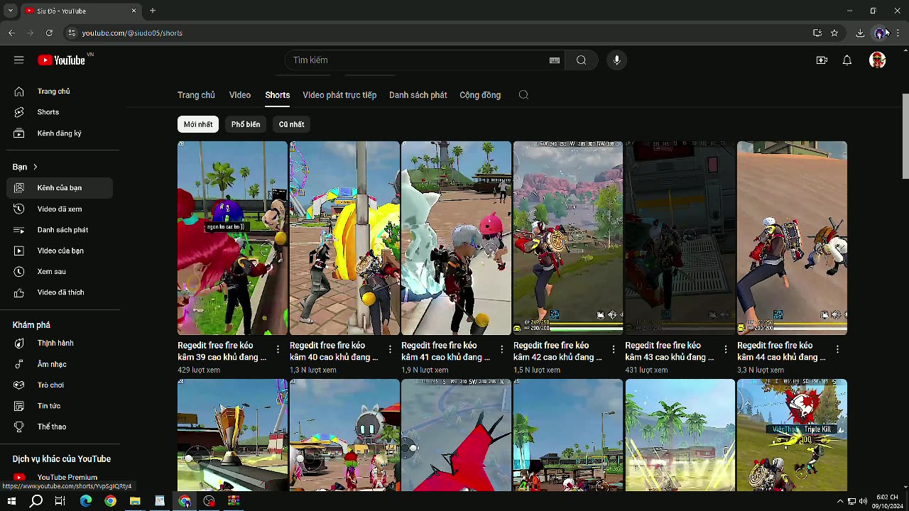Go back to the previous page

(x=11, y=33)
